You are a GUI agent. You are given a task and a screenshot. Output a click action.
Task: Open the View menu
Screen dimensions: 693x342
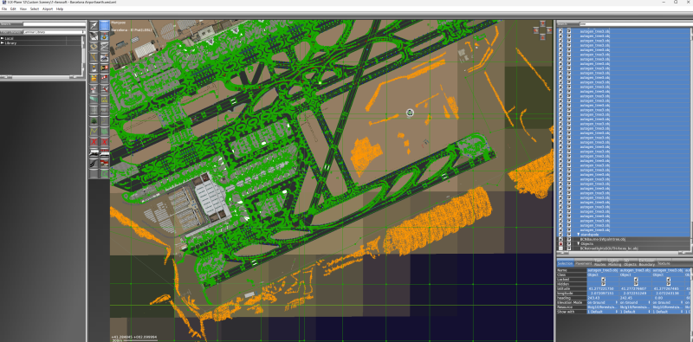coord(23,9)
